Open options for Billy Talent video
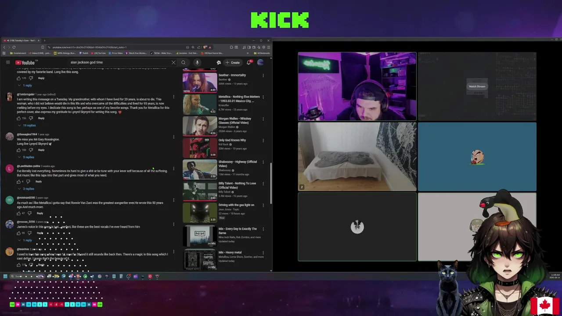The image size is (562, 316). click(x=263, y=184)
